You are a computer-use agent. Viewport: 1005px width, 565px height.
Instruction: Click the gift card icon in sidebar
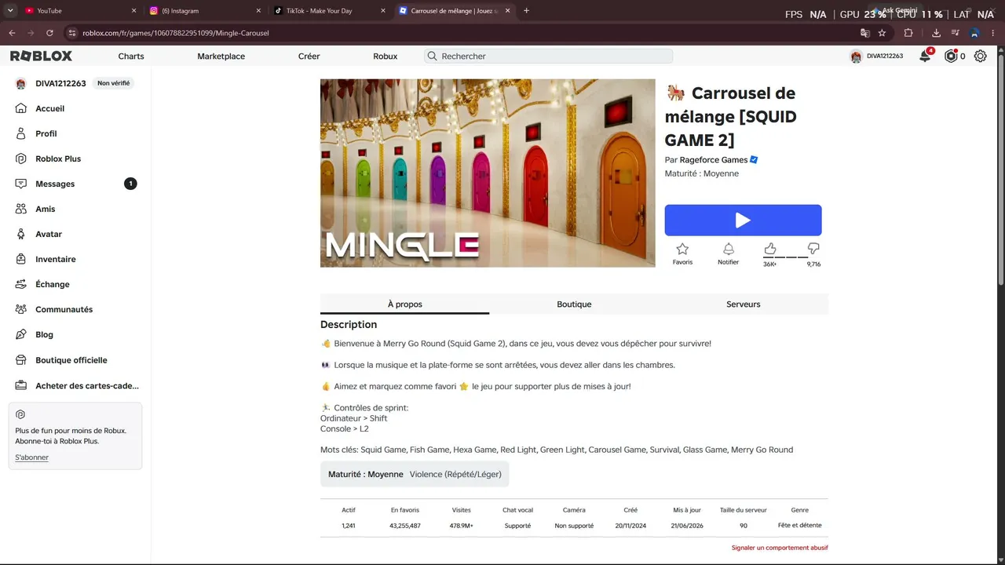pos(21,385)
